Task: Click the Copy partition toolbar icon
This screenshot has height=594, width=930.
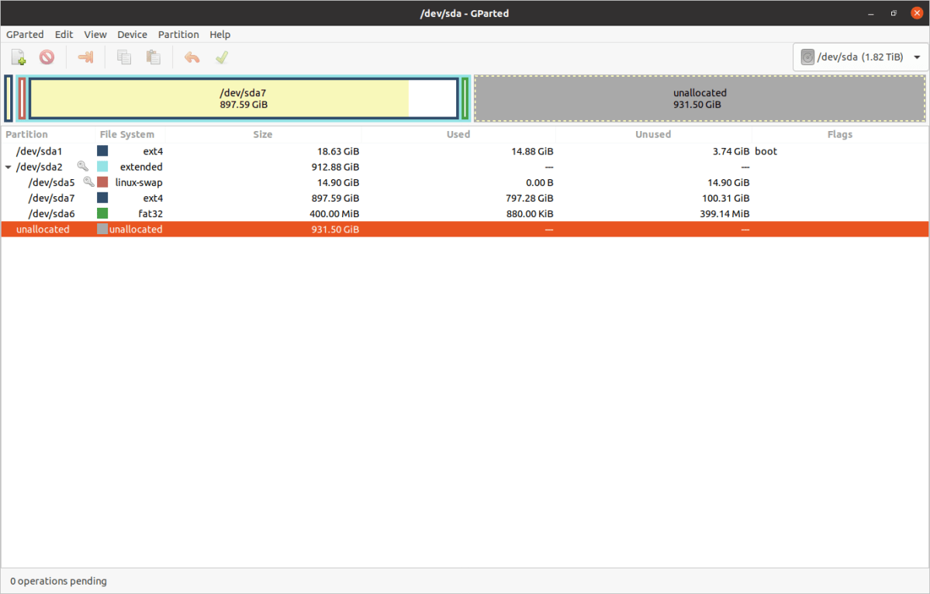Action: (124, 57)
